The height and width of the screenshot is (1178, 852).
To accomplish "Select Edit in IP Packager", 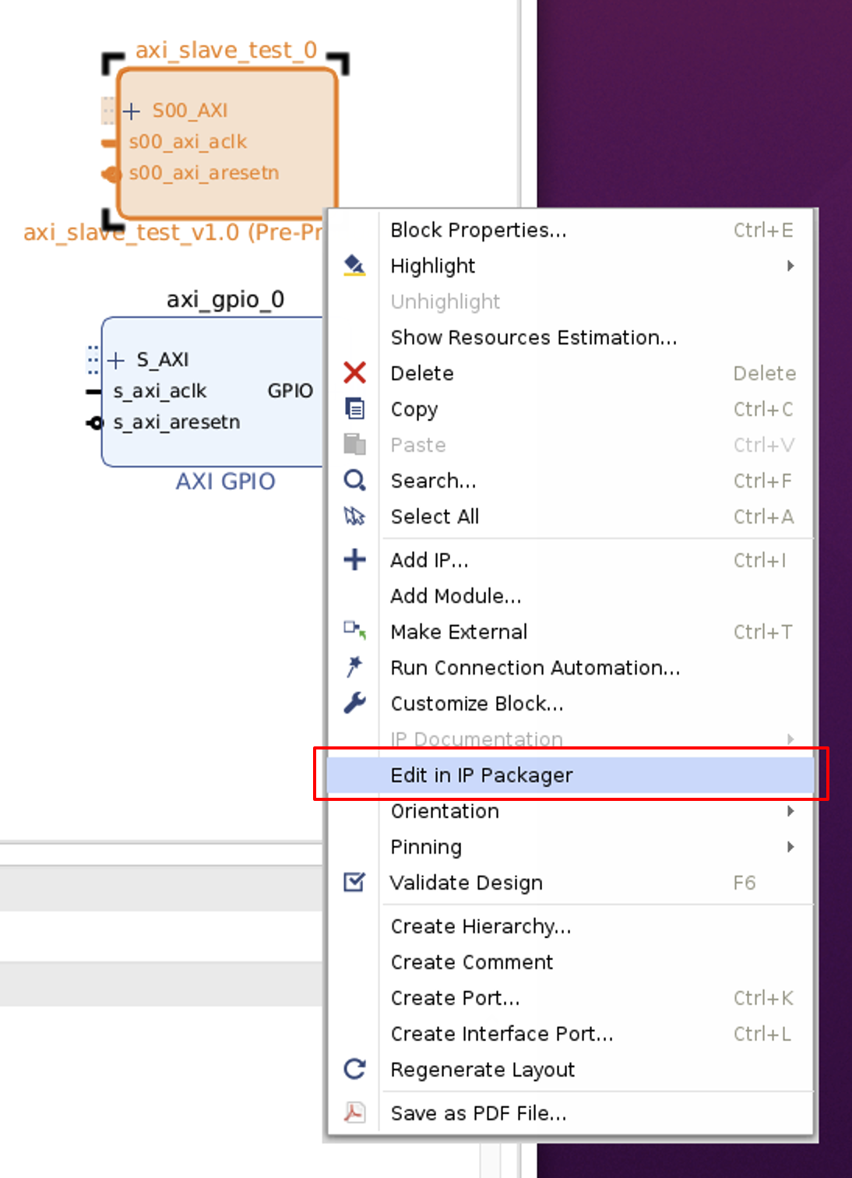I will [481, 774].
